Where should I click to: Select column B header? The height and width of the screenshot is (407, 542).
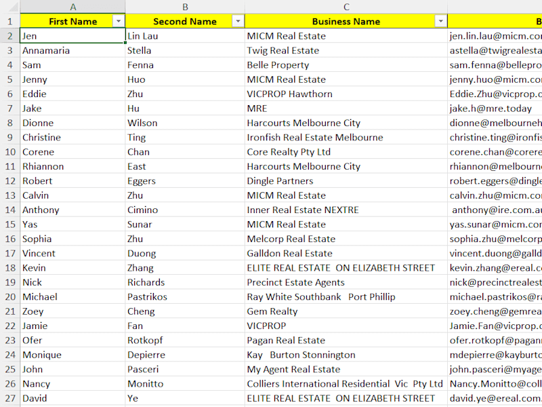pyautogui.click(x=185, y=7)
